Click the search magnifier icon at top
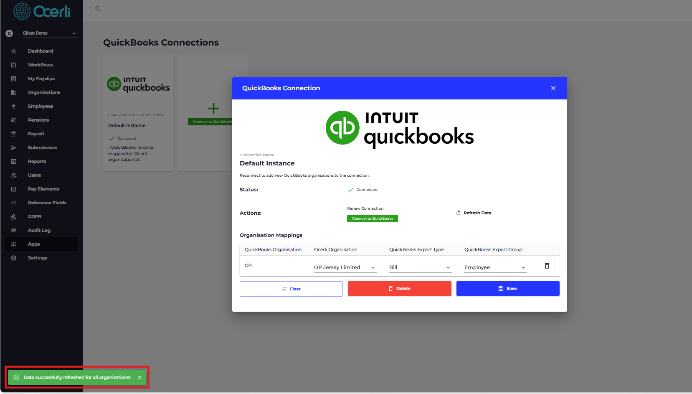Viewport: 692px width, 394px height. point(98,8)
